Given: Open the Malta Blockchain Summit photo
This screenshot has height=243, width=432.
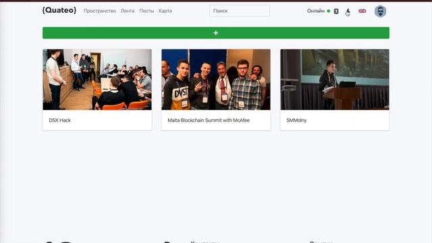Looking at the screenshot, I should (216, 80).
